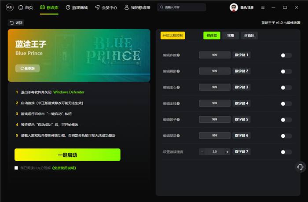
Task: Click the 999 value field for 编辑金钱
Action: click(x=215, y=103)
